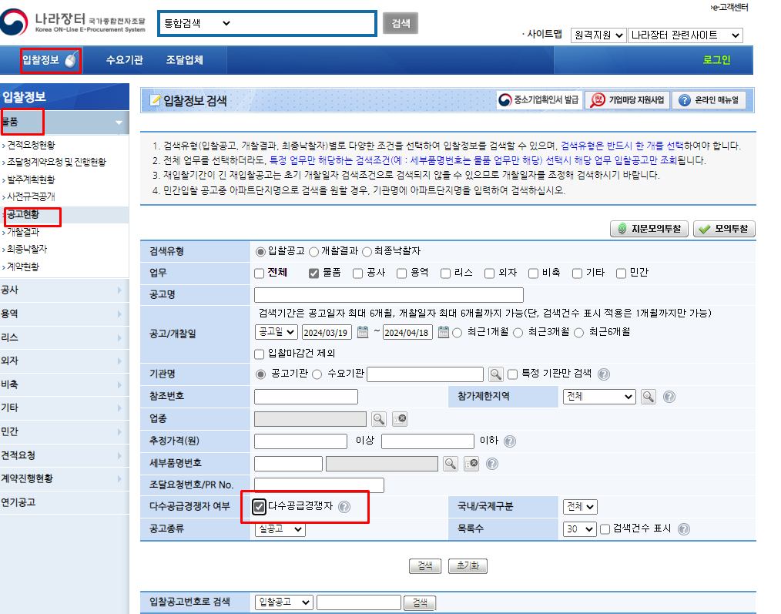Select 개찰결과 search type radio
This screenshot has height=614, width=781.
coord(313,252)
